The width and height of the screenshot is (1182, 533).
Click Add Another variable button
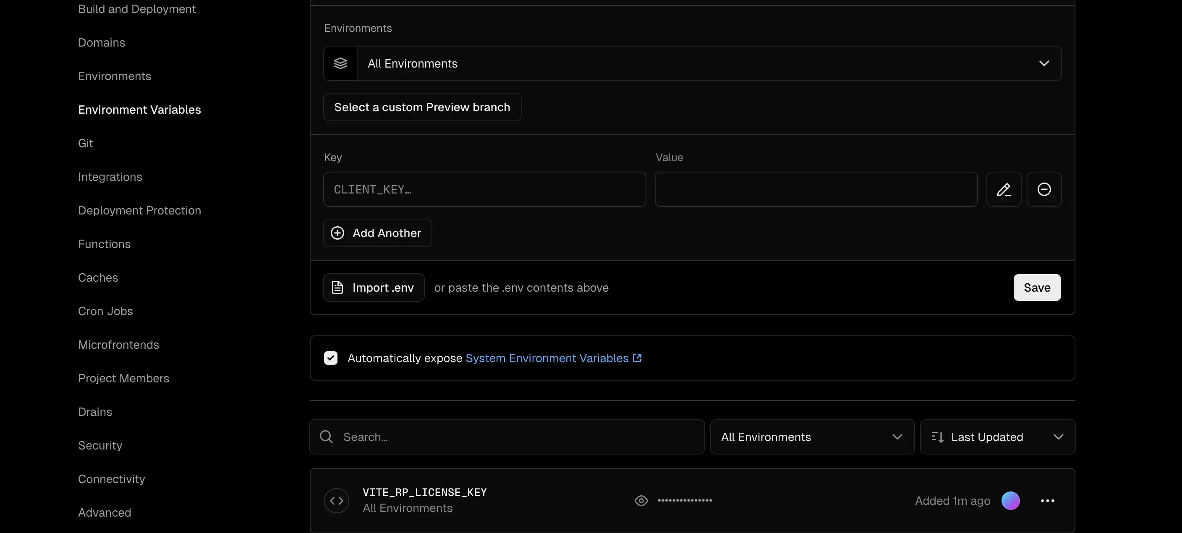coord(377,233)
